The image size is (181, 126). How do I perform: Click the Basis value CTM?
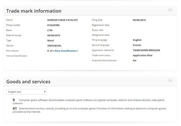[x=50, y=30]
